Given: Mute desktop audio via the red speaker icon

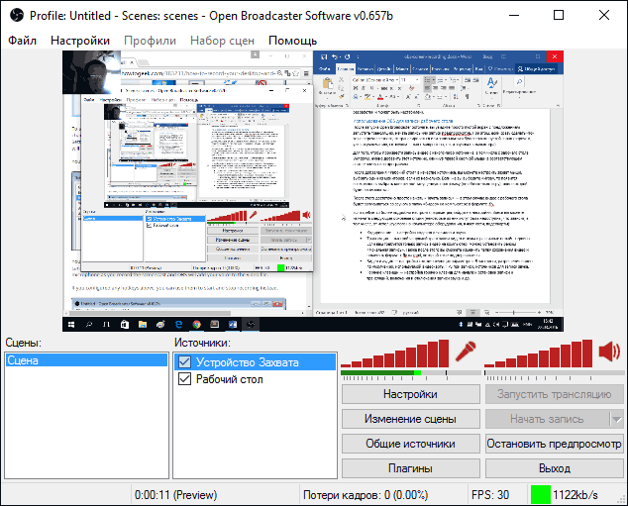Looking at the screenshot, I should pyautogui.click(x=609, y=352).
